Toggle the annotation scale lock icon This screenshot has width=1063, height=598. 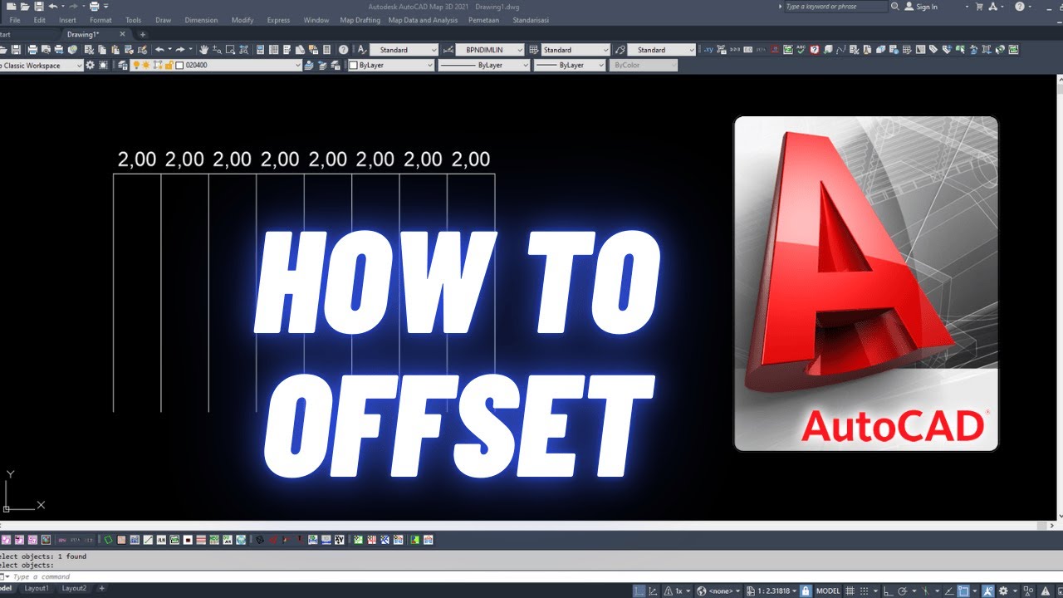[x=805, y=591]
